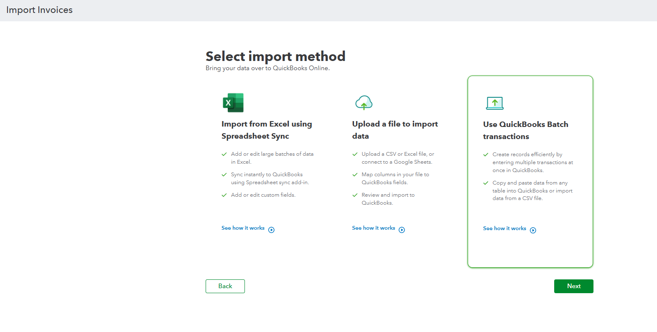Viewport: 657px width, 332px height.
Task: Click play icon under Spreadsheet Sync option
Action: pos(272,230)
